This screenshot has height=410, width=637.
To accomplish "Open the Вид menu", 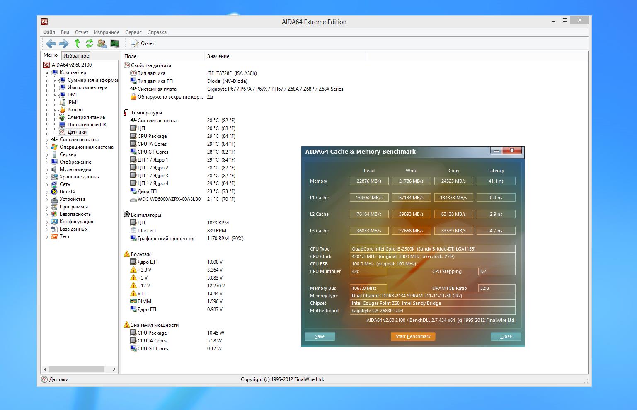I will 65,32.
